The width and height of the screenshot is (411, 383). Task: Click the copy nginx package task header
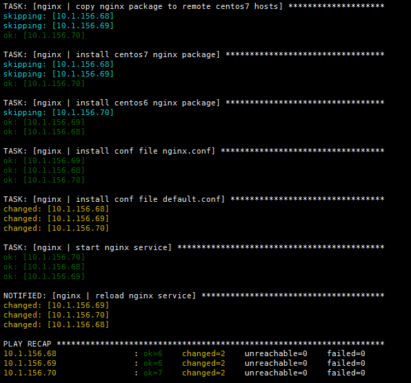click(194, 6)
